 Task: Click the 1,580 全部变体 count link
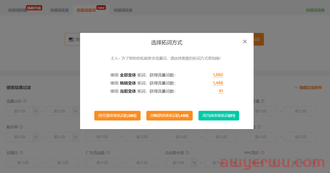pyautogui.click(x=218, y=75)
